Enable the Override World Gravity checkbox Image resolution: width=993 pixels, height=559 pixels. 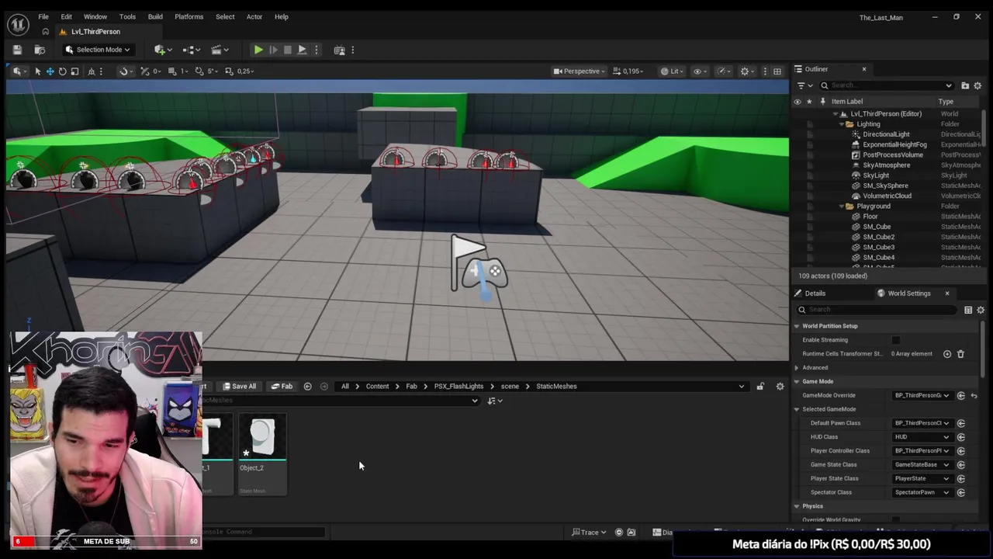click(896, 519)
